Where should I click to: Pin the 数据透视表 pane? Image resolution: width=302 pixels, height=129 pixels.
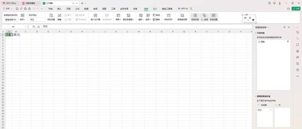click(284, 27)
